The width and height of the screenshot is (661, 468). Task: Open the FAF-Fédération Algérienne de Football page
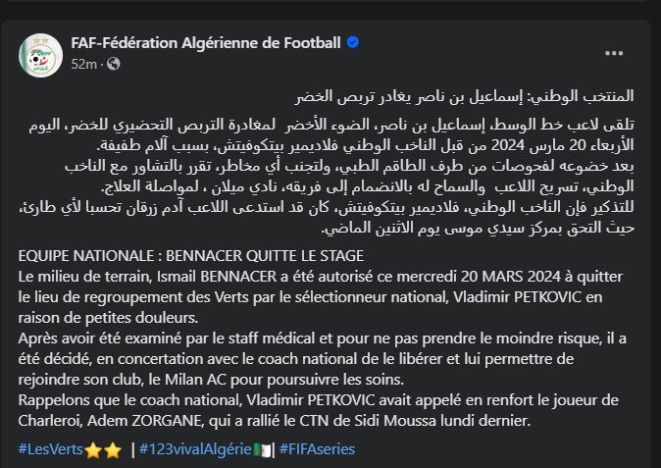[x=206, y=43]
